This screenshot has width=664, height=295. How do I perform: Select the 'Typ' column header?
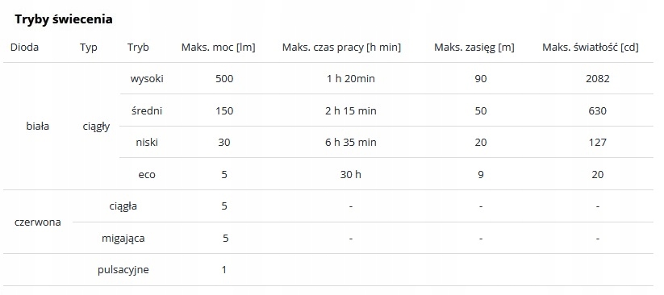pyautogui.click(x=89, y=48)
